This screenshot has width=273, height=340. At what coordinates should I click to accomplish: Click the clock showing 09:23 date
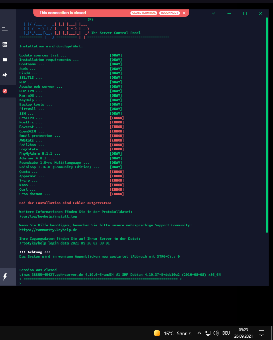pyautogui.click(x=243, y=333)
